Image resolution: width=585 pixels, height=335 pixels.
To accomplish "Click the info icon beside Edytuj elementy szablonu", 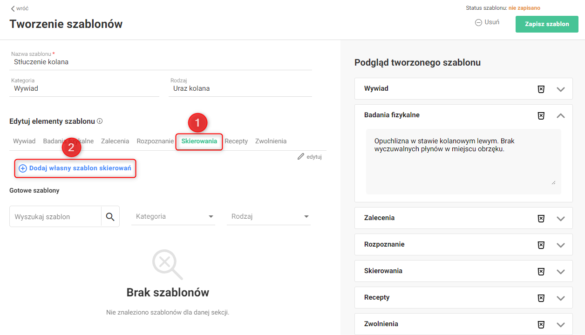I will [x=100, y=121].
